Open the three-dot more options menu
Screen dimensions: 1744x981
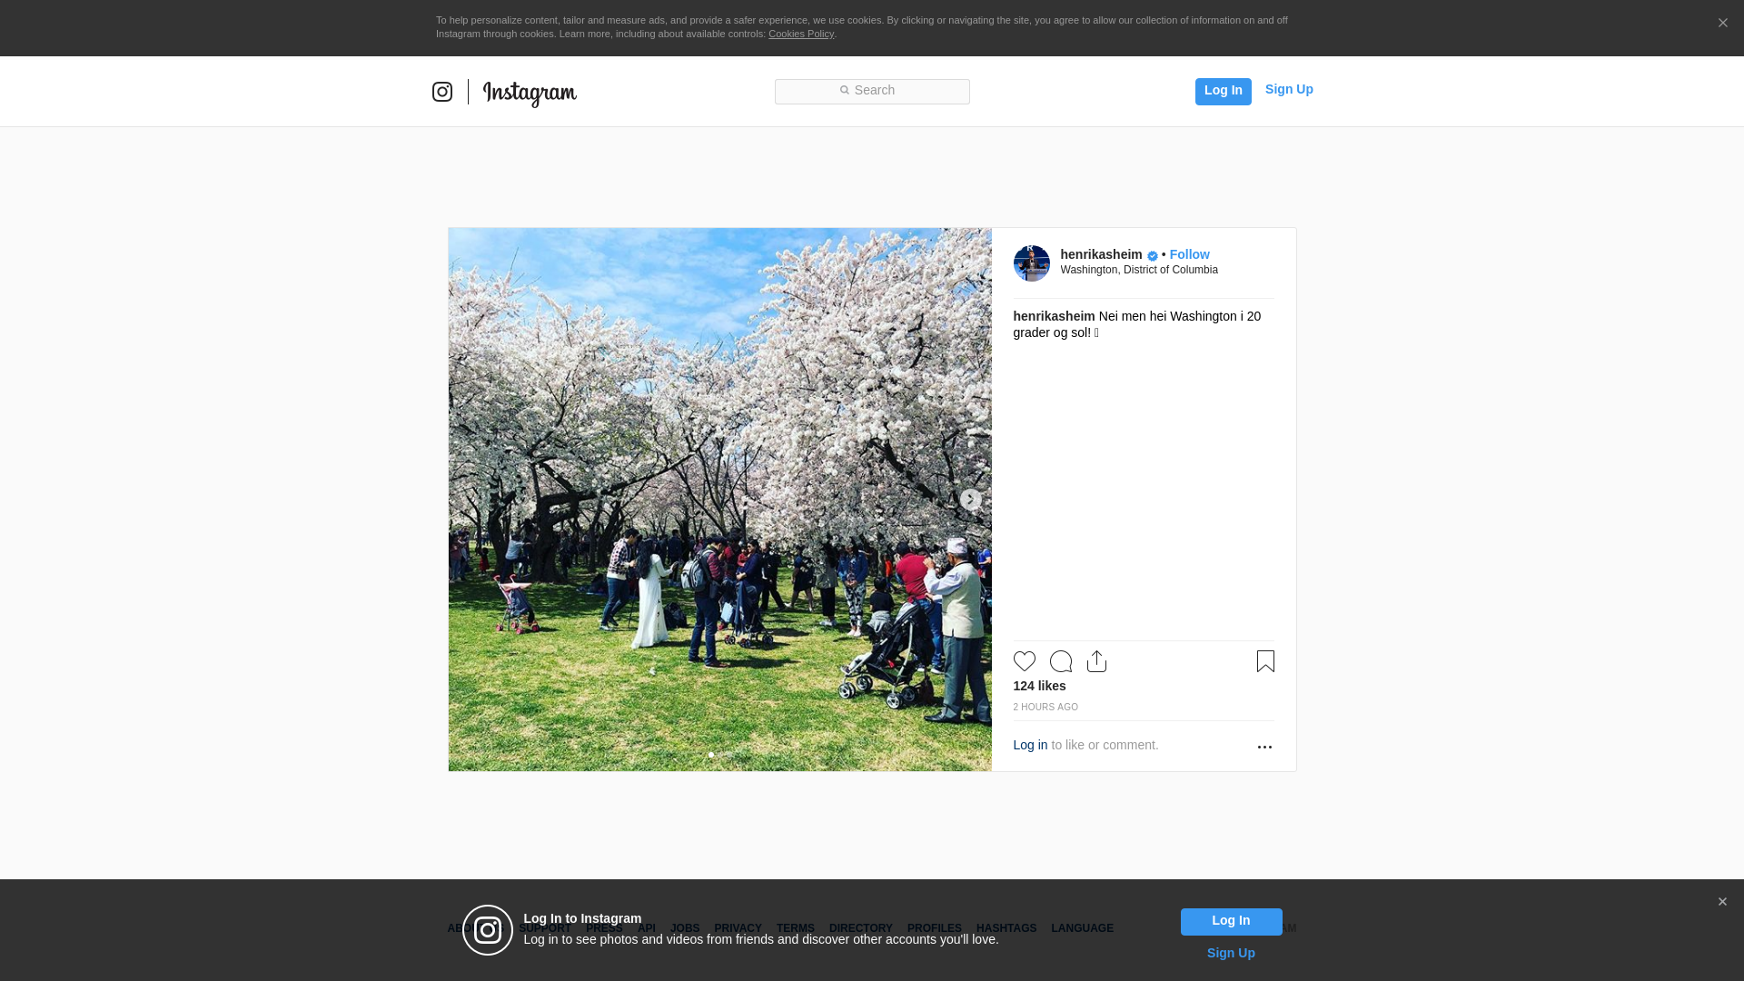coord(1264,747)
